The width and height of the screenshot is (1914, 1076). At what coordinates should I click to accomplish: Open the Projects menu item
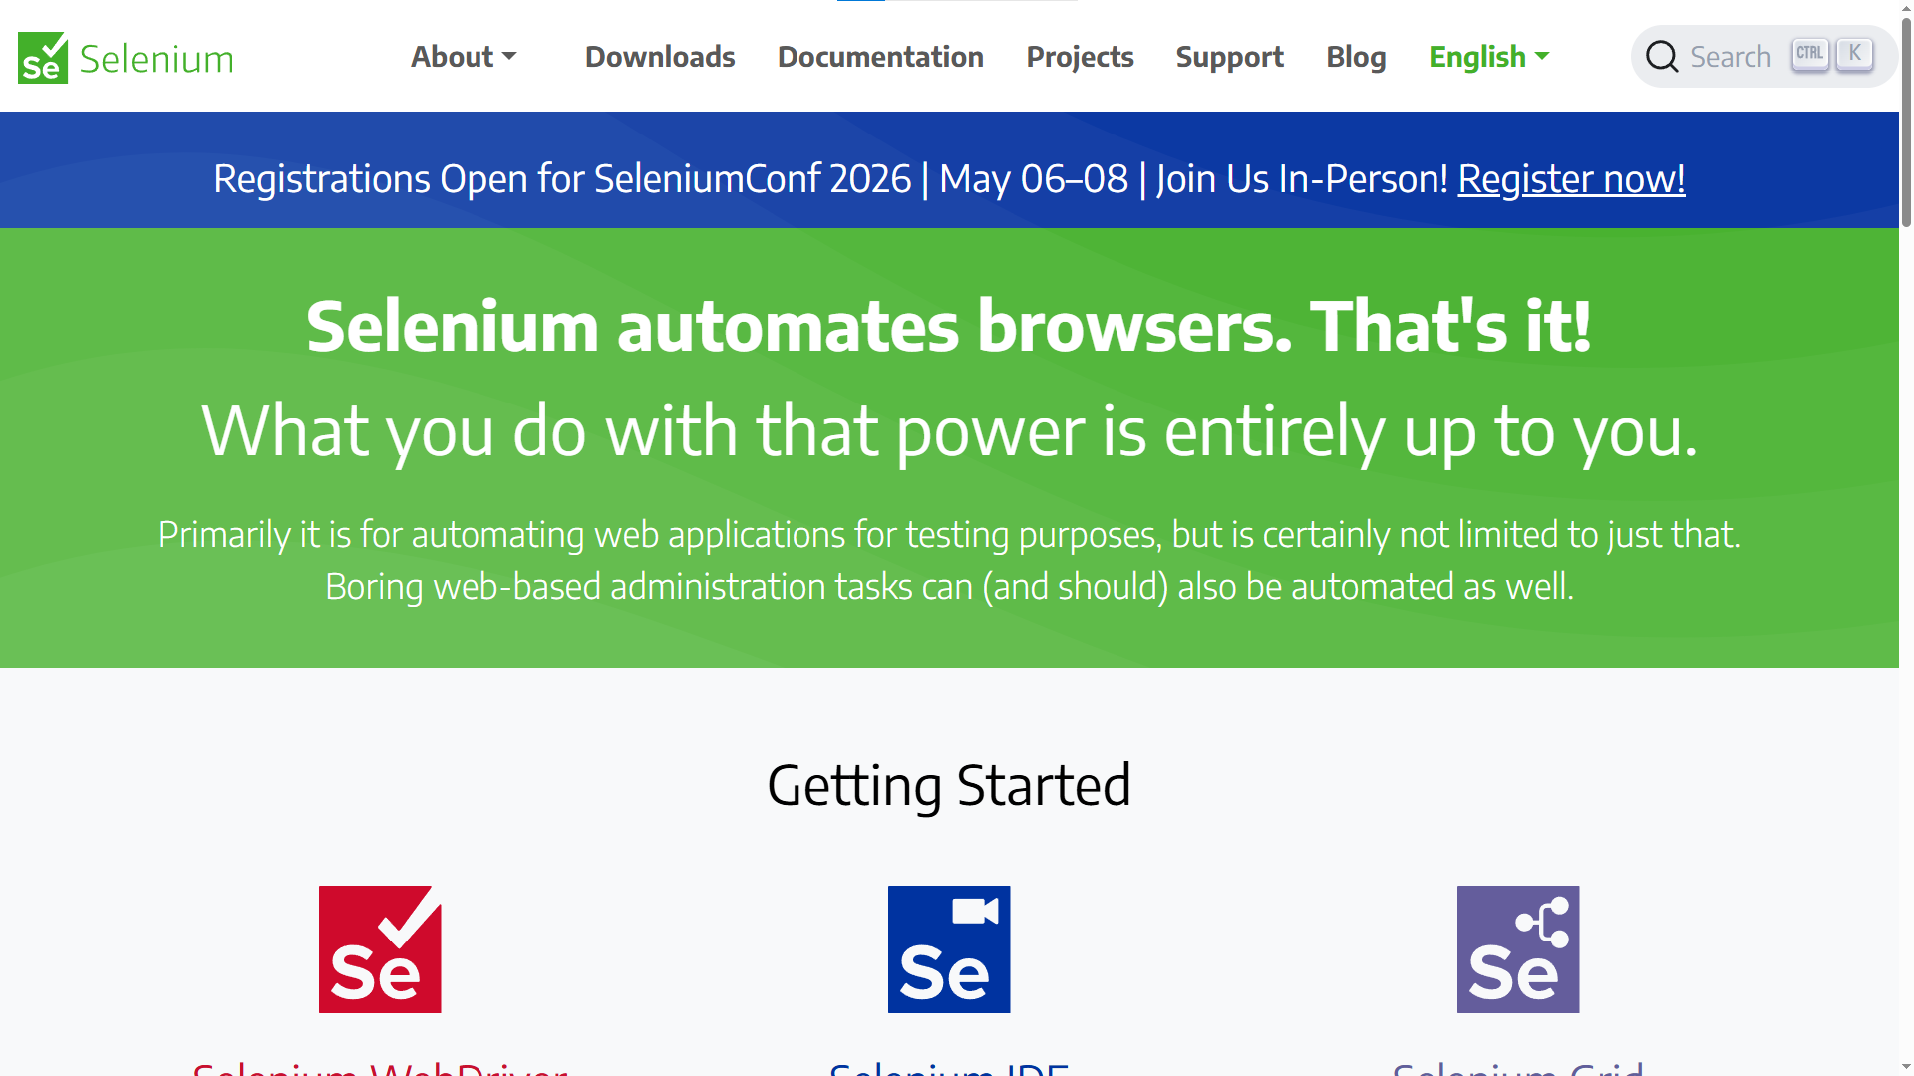pyautogui.click(x=1080, y=57)
